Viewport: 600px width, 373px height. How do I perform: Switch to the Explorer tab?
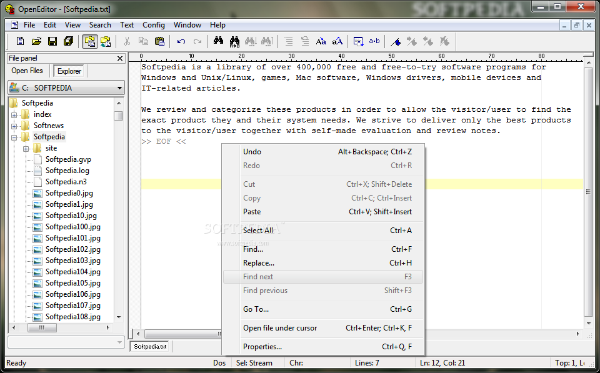point(69,71)
